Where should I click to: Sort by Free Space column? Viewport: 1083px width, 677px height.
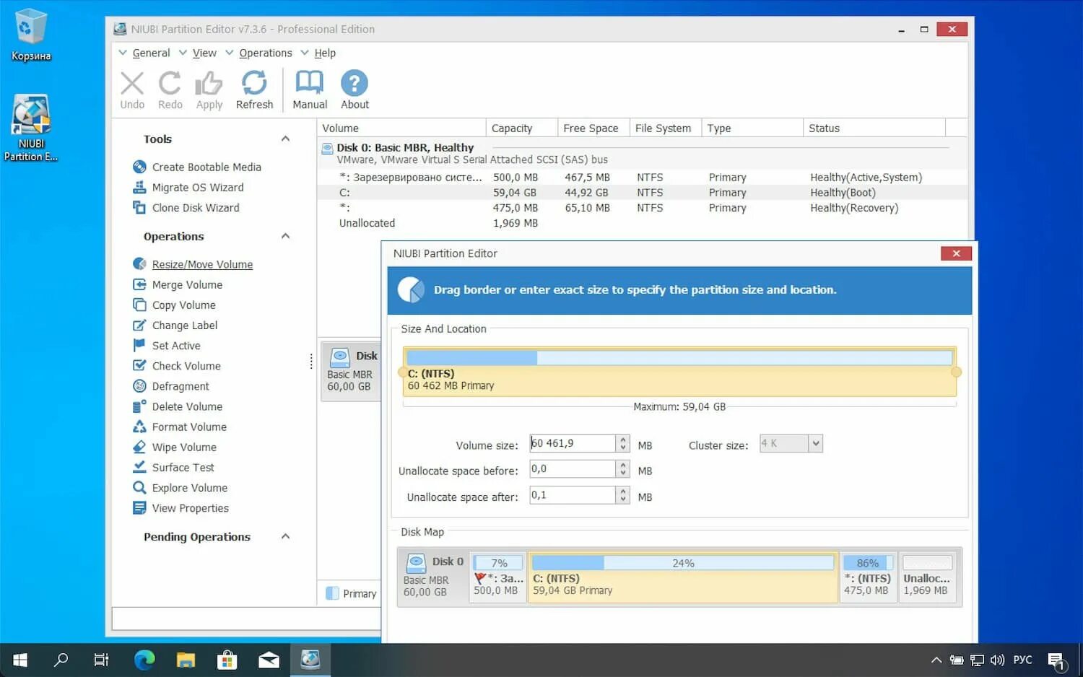point(593,128)
